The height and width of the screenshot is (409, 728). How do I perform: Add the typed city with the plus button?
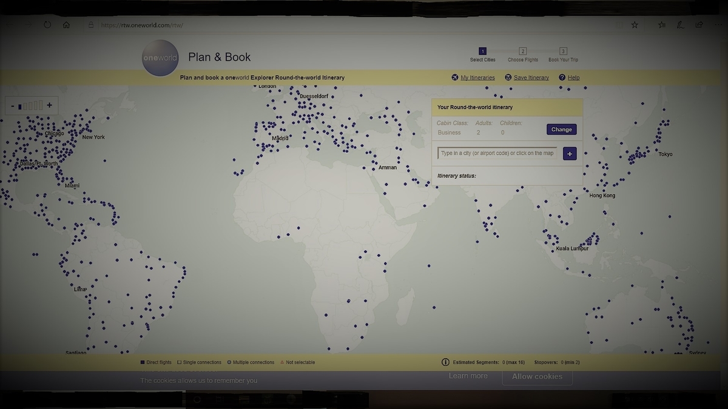pyautogui.click(x=570, y=154)
